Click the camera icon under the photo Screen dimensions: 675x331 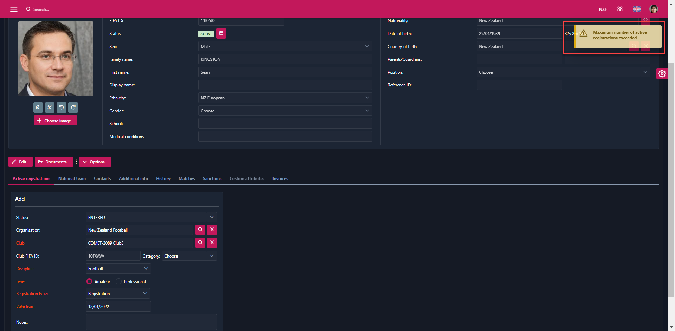[x=38, y=108]
